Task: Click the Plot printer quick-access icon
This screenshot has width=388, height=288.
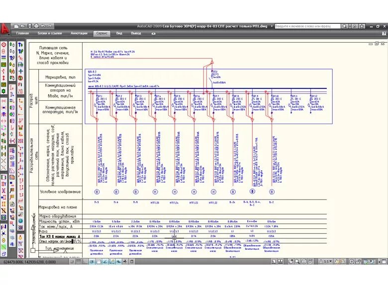Action: pyautogui.click(x=36, y=26)
